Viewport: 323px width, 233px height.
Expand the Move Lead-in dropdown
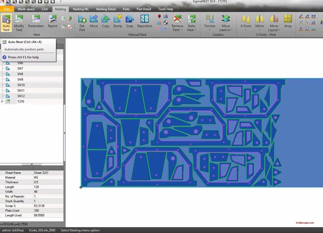226,24
